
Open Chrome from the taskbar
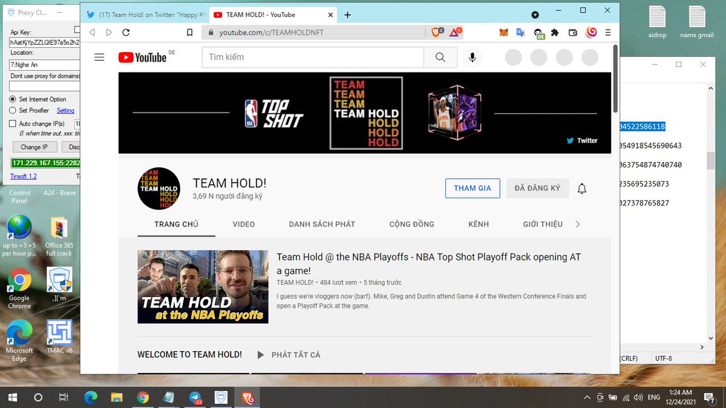143,398
